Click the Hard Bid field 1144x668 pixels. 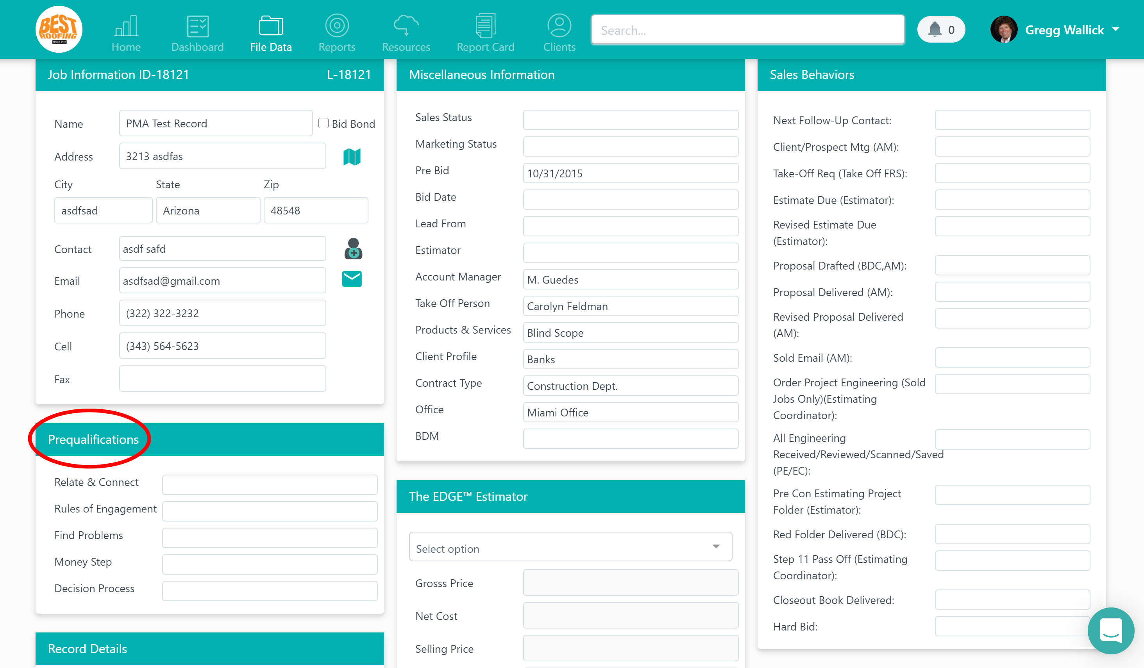[1012, 626]
